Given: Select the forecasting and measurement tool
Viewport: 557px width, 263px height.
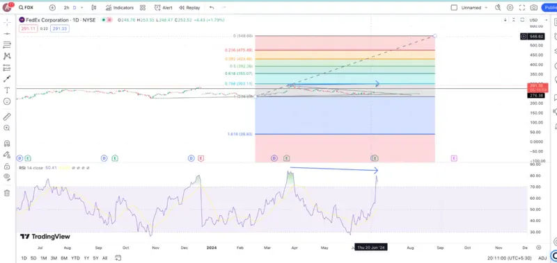Looking at the screenshot, I should tap(7, 67).
